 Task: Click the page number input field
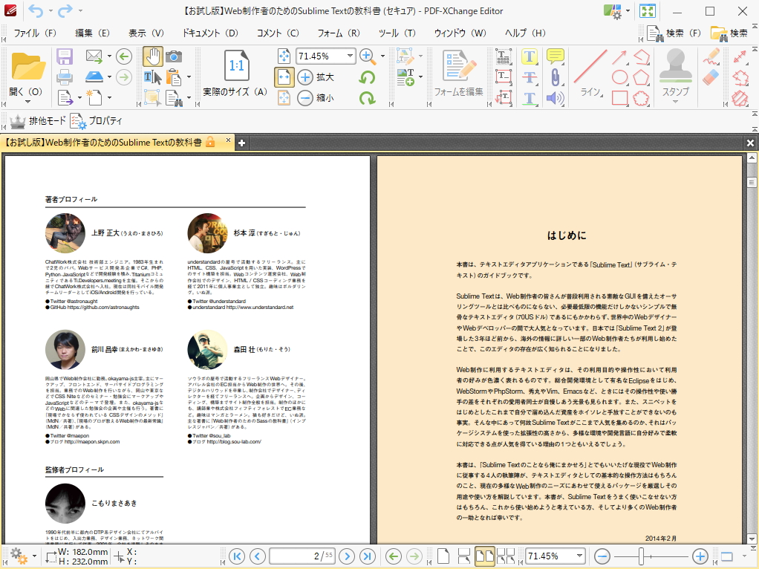[x=302, y=556]
